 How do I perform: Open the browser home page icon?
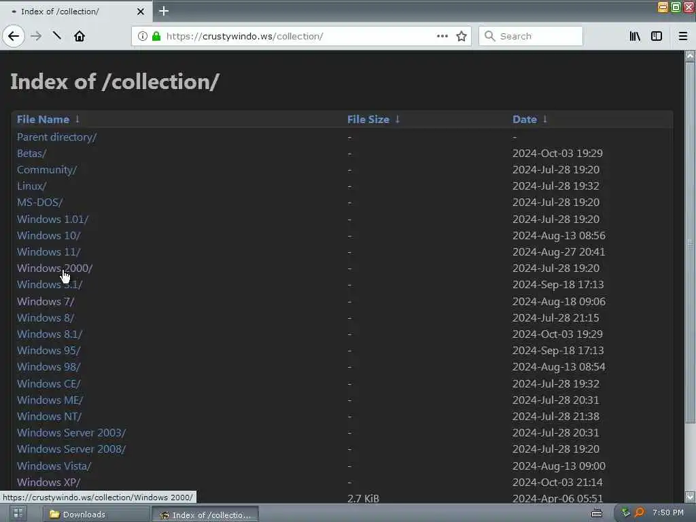(x=80, y=36)
